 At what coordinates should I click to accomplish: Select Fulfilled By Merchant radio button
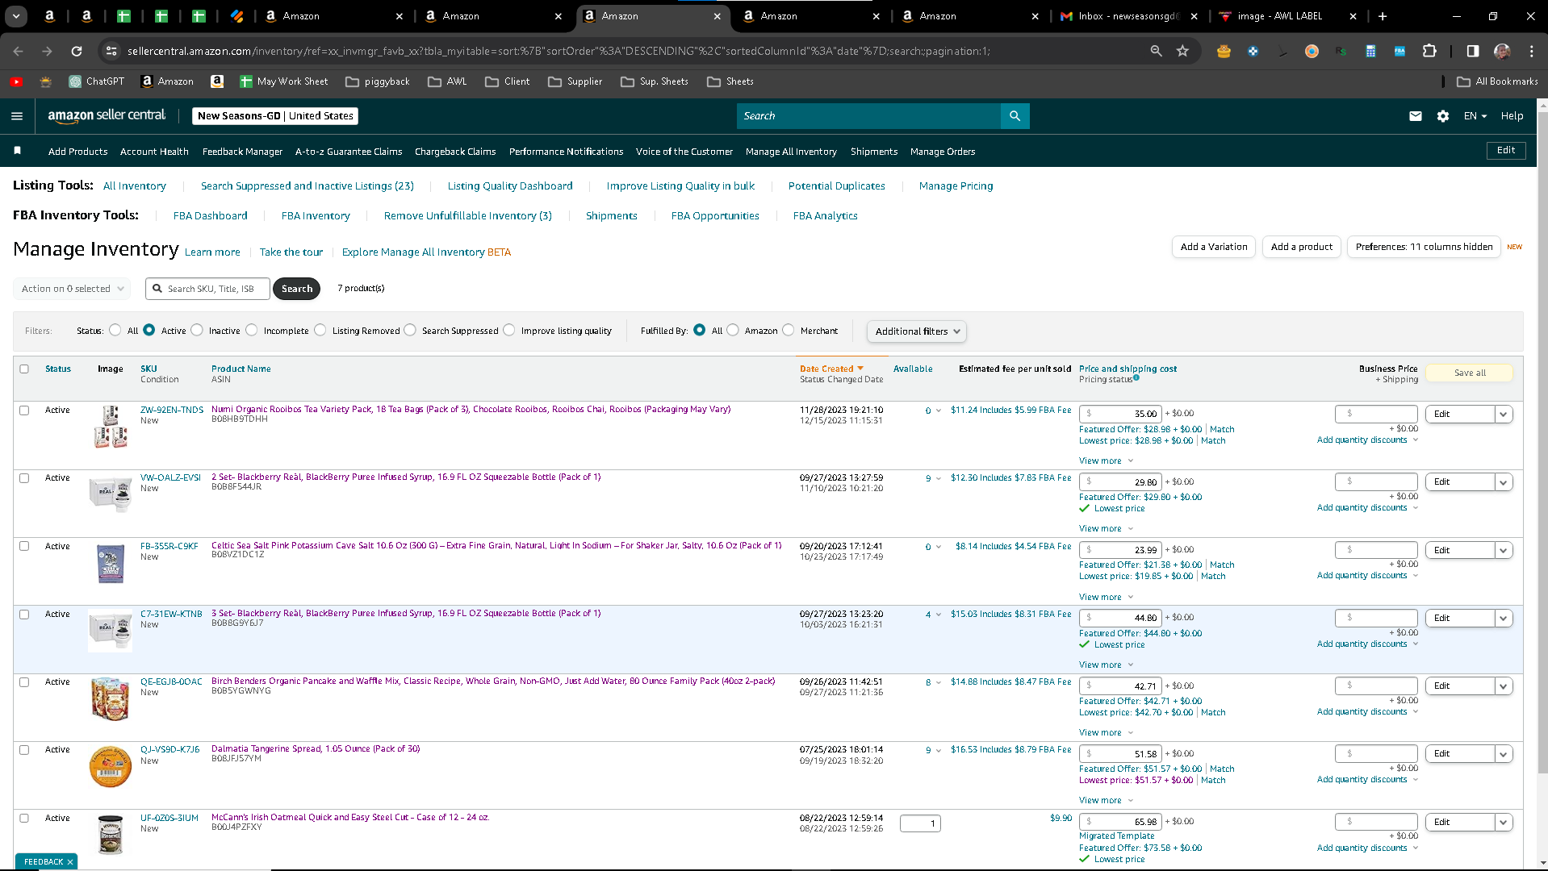pos(789,330)
